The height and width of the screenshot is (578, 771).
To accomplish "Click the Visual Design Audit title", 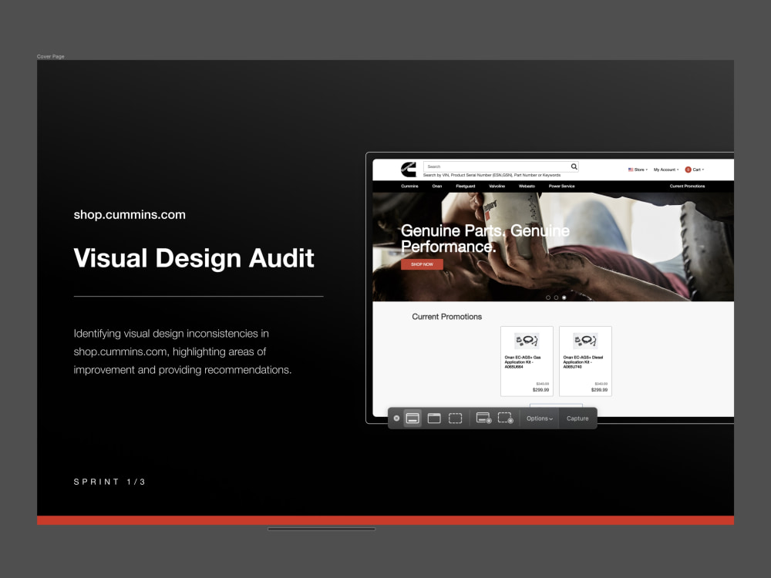I will point(194,258).
